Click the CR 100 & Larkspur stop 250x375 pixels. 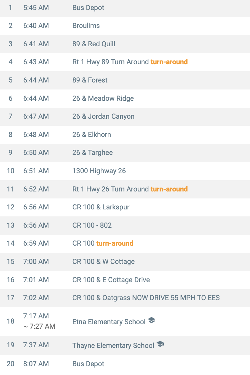click(101, 207)
